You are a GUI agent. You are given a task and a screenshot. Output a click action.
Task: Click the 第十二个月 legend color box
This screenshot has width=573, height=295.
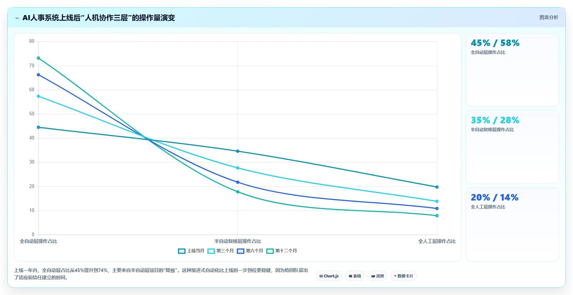point(270,251)
